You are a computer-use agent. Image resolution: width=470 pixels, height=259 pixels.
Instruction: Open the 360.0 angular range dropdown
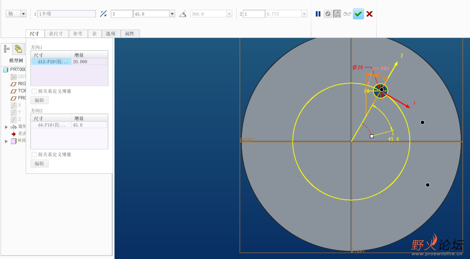click(x=229, y=14)
